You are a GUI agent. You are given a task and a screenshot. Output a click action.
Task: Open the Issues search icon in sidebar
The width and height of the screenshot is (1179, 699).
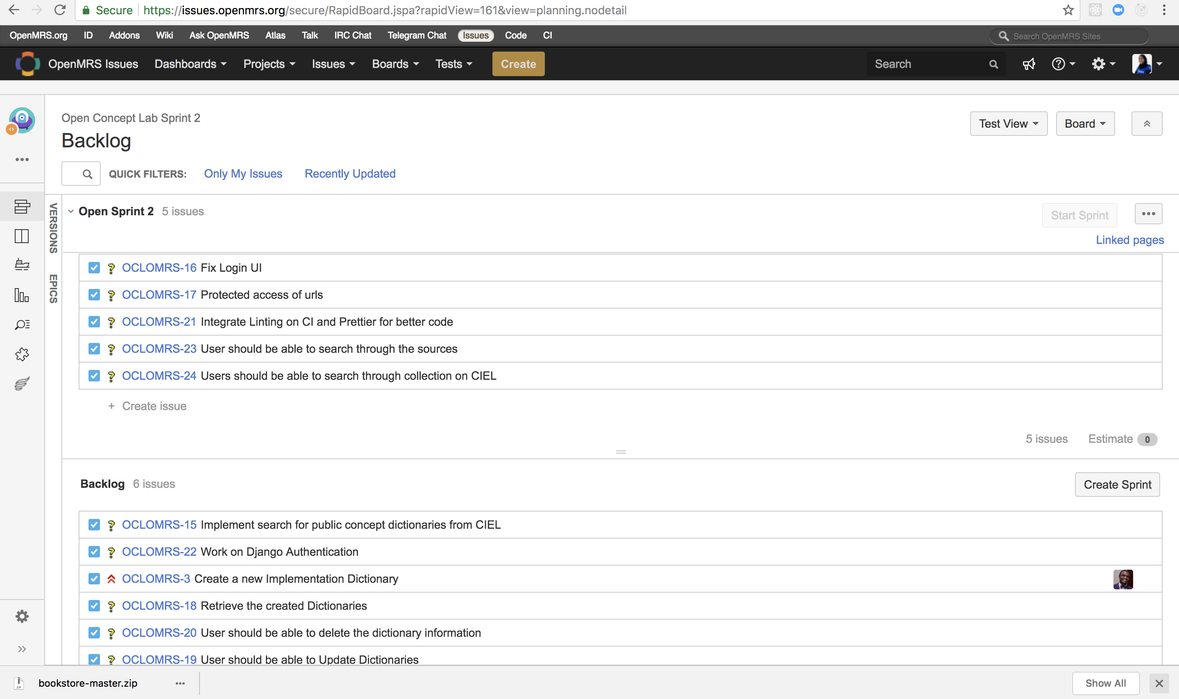tap(22, 325)
